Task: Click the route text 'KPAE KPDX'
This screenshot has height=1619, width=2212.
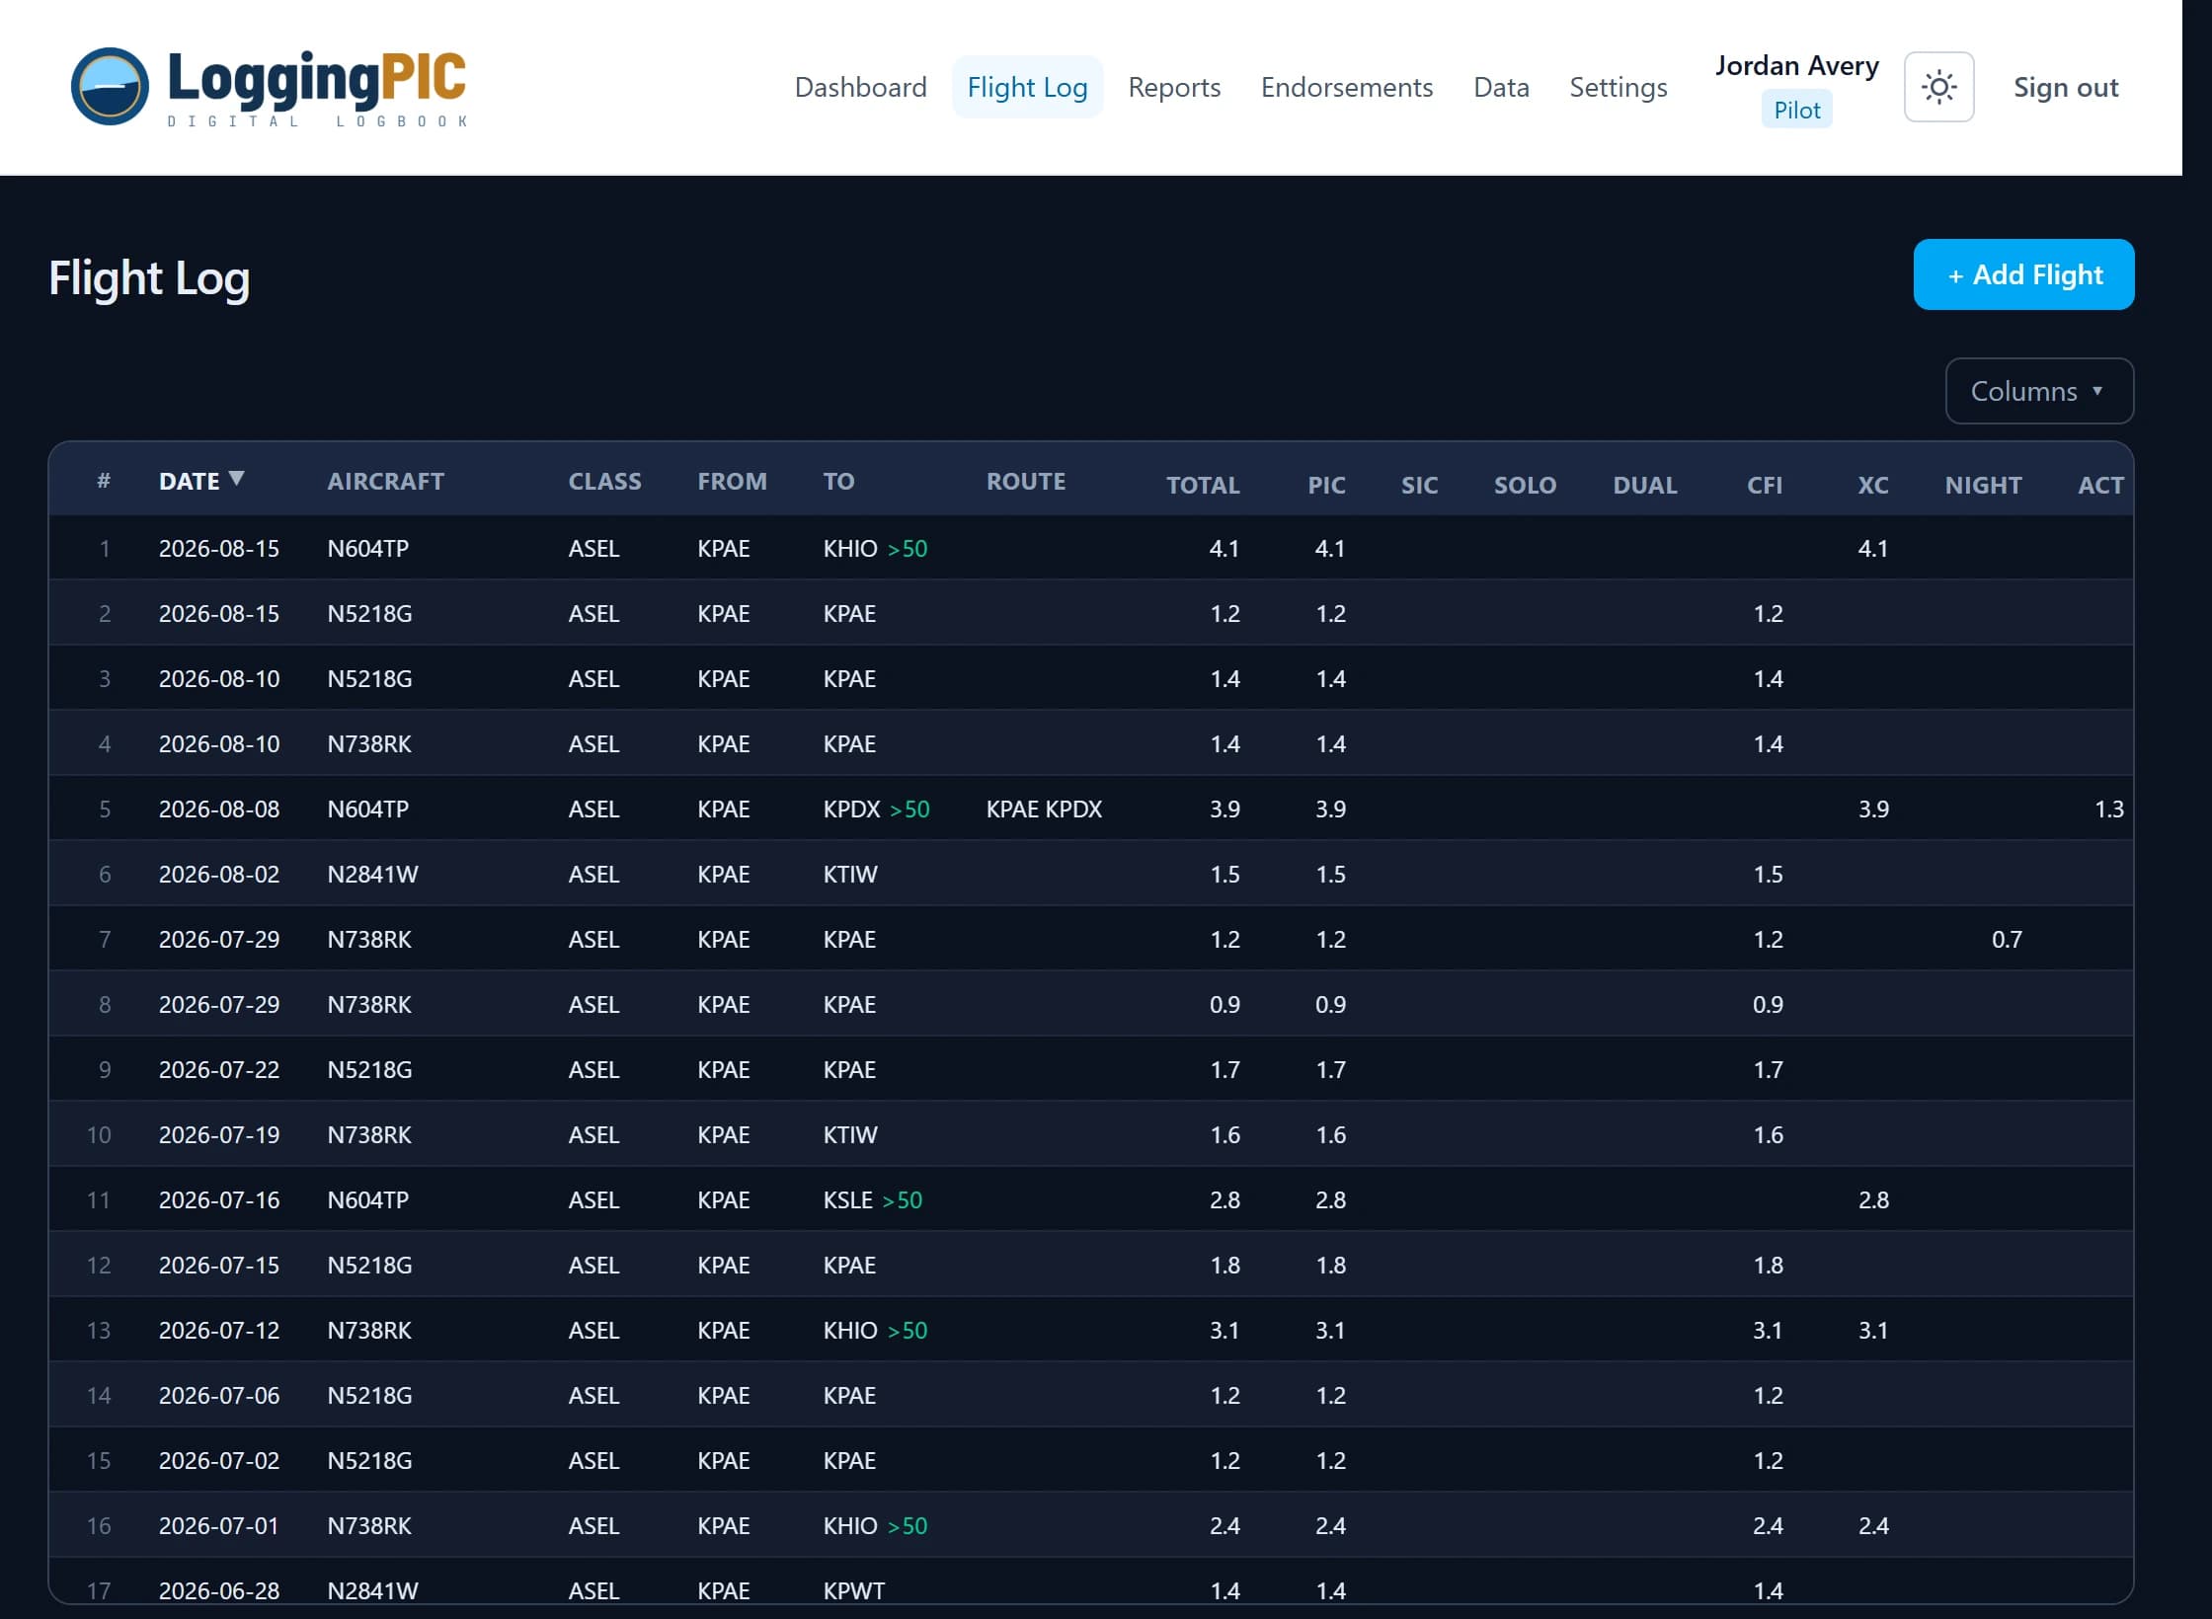Action: pos(1044,809)
